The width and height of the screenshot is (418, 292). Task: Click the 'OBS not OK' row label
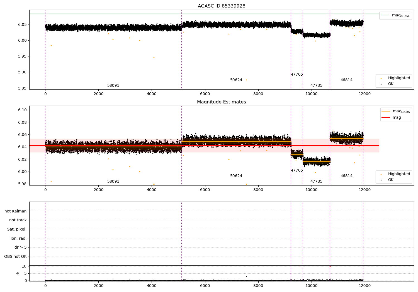[15, 256]
